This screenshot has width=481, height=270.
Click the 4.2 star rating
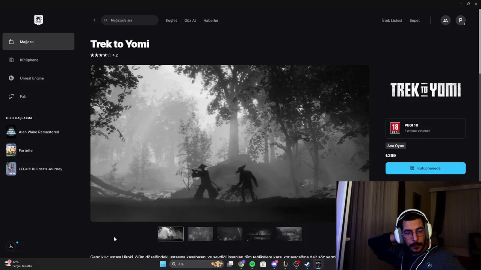coord(104,55)
